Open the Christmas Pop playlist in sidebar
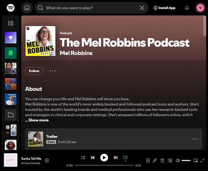 (x=11, y=99)
